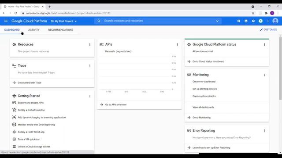Open Chrome profile avatar in toolbar
282x158 pixels.
[272, 13]
